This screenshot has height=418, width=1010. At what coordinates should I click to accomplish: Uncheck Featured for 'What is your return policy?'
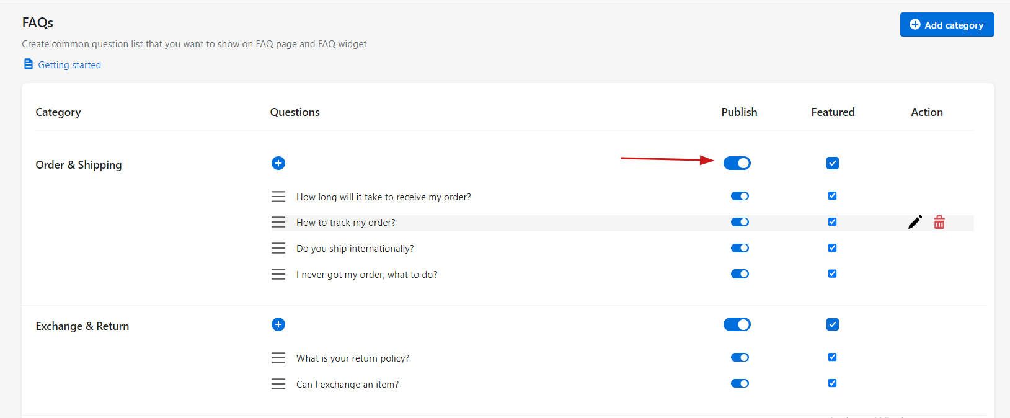pos(833,357)
